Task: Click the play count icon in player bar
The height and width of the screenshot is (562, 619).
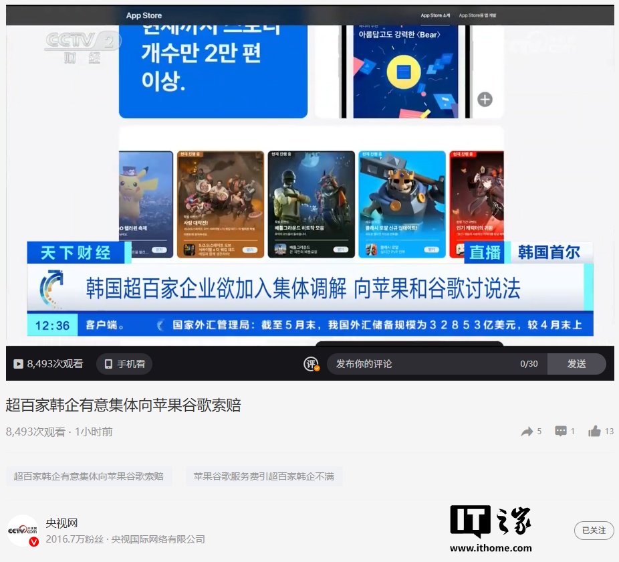Action: pos(18,364)
